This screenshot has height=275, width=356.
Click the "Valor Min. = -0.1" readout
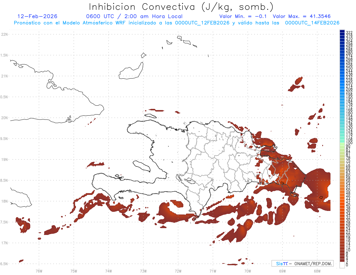243,16
